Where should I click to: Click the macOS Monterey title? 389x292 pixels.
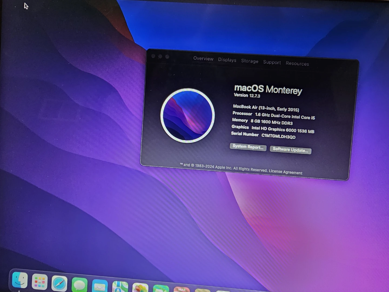[268, 89]
